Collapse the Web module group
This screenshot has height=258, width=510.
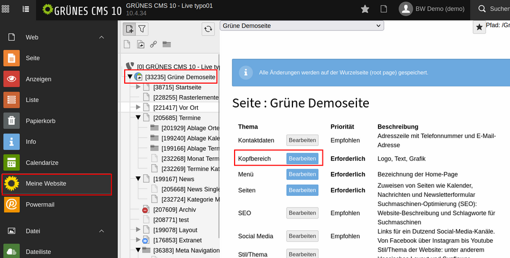pos(101,37)
